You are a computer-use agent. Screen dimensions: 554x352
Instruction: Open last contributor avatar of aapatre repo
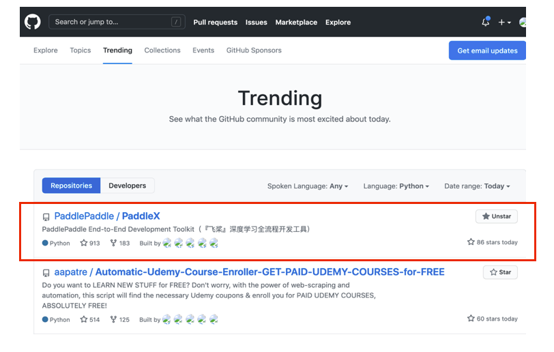(214, 319)
